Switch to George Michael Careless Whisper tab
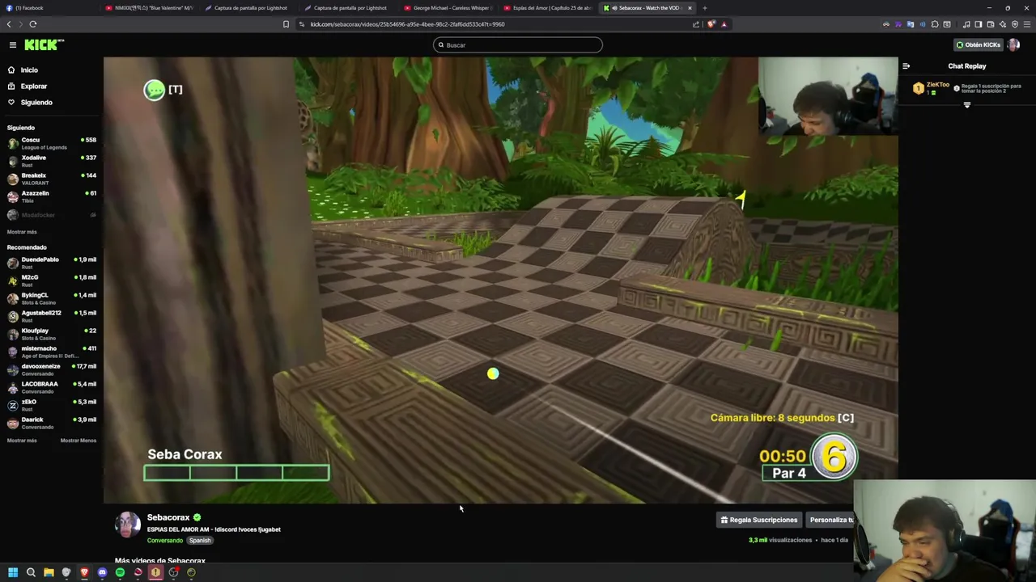The height and width of the screenshot is (582, 1036). (x=448, y=8)
